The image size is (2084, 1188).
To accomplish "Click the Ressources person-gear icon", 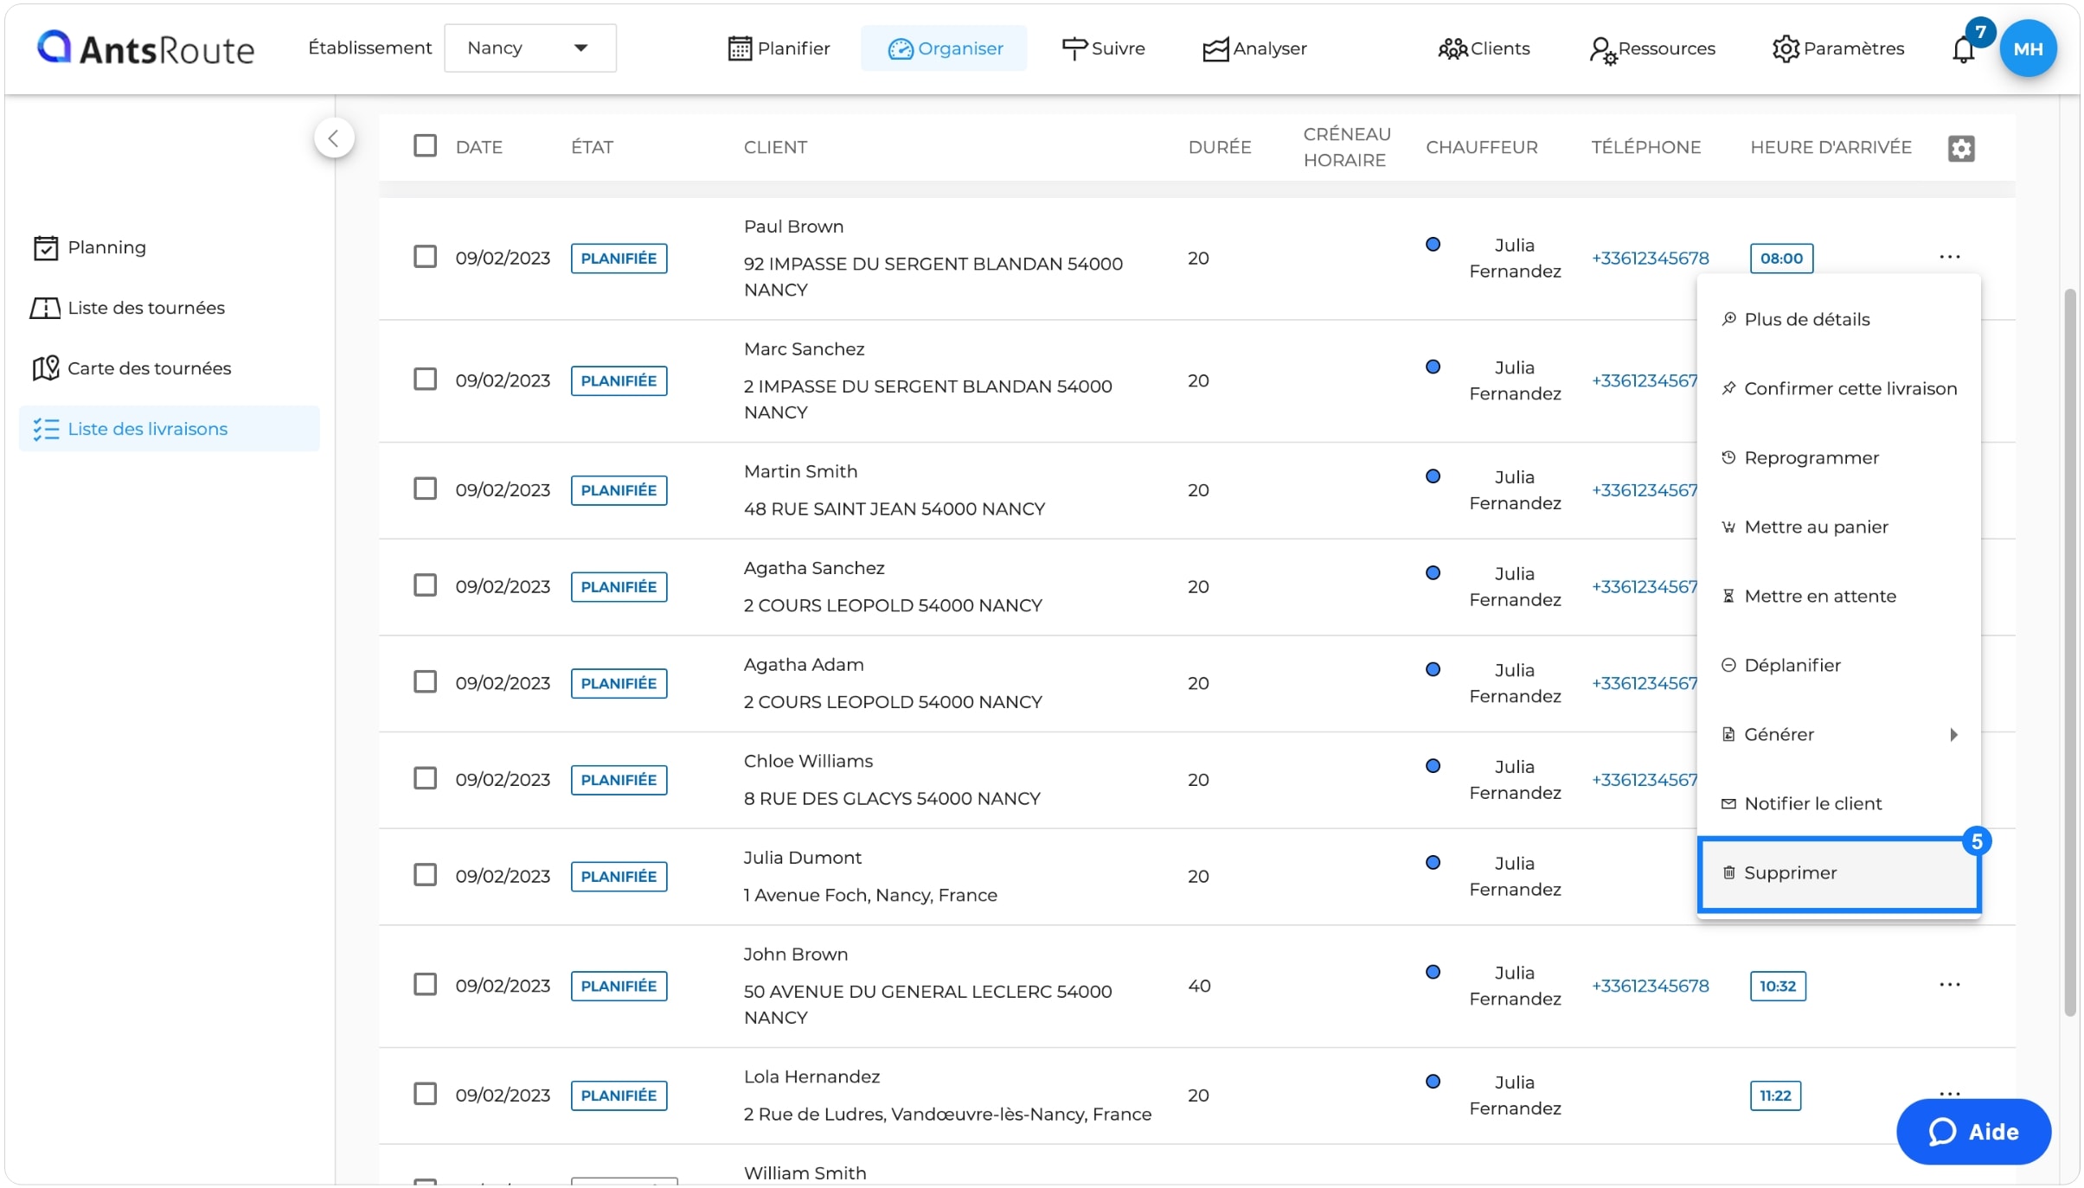I will coord(1602,50).
